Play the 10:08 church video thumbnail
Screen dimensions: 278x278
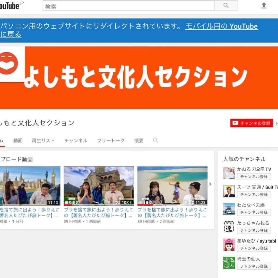click(x=99, y=186)
